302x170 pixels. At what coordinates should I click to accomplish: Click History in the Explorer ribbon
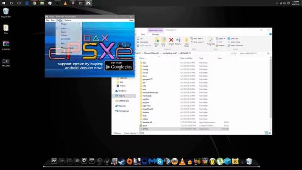pos(220,45)
